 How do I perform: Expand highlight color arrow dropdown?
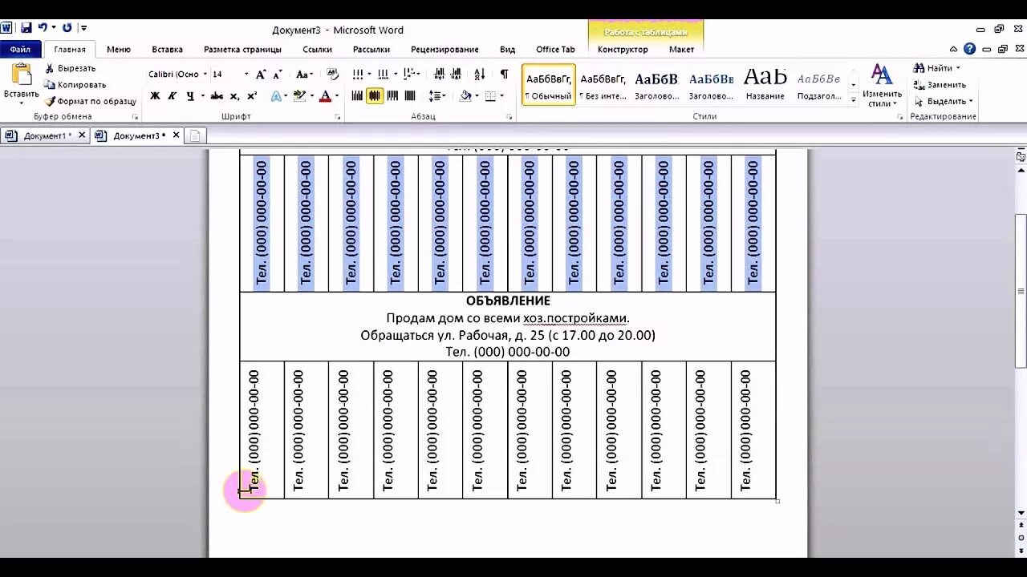pyautogui.click(x=311, y=96)
